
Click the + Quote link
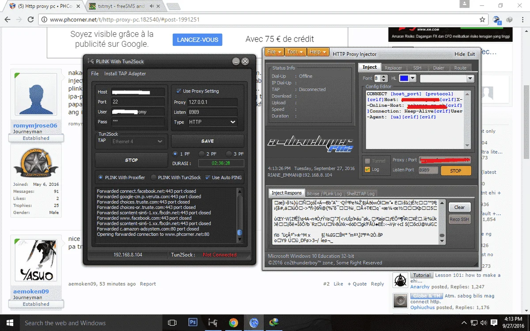357,284
